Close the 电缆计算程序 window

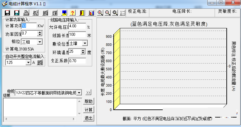pyautogui.click(x=233, y=3)
